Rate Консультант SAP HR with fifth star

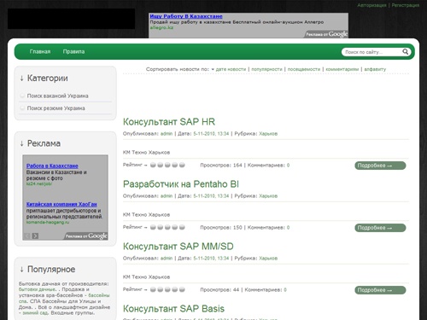182,165
